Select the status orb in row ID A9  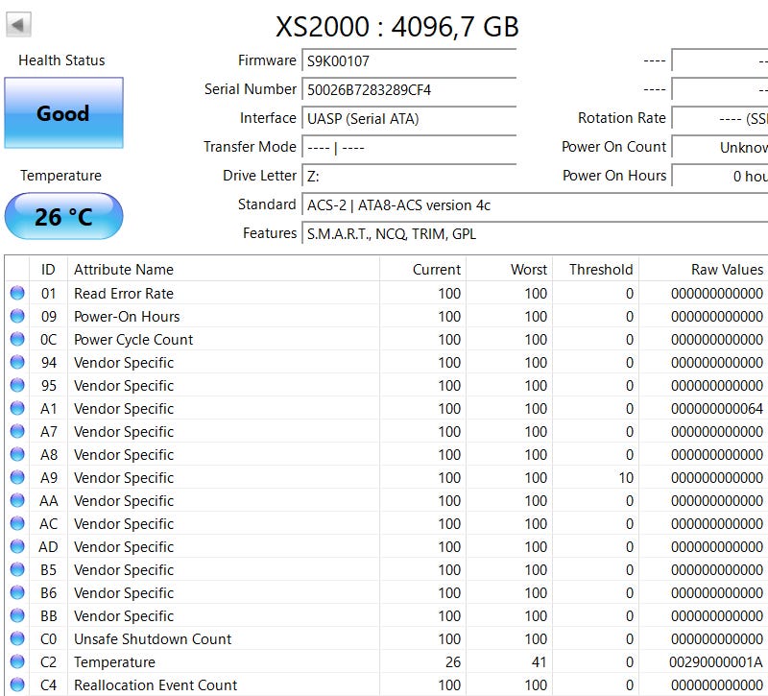17,477
